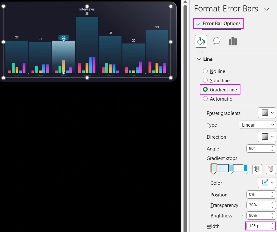Open the gradient Direction picker icon
The image size is (277, 232).
pos(267,137)
